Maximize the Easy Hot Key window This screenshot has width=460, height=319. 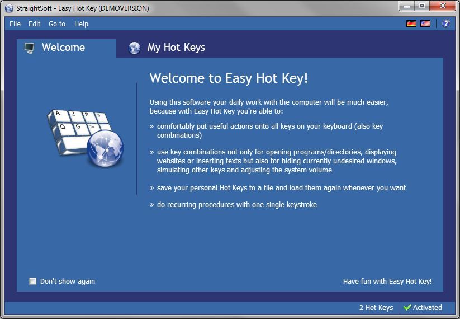click(422, 6)
